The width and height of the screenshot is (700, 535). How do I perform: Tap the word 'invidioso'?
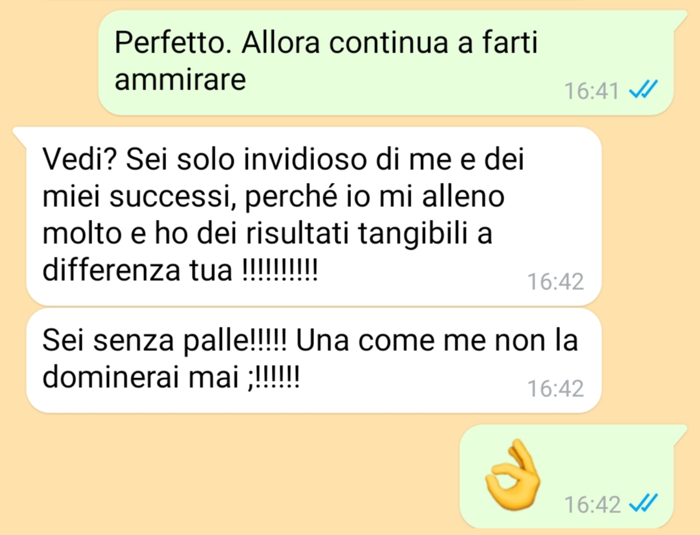pos(305,159)
